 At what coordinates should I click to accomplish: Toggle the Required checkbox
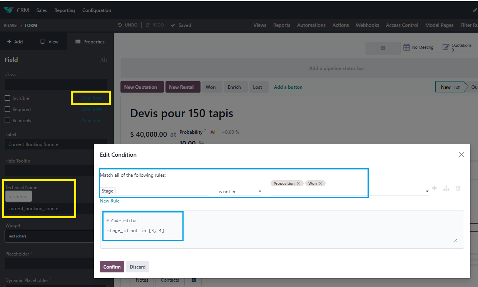7,109
